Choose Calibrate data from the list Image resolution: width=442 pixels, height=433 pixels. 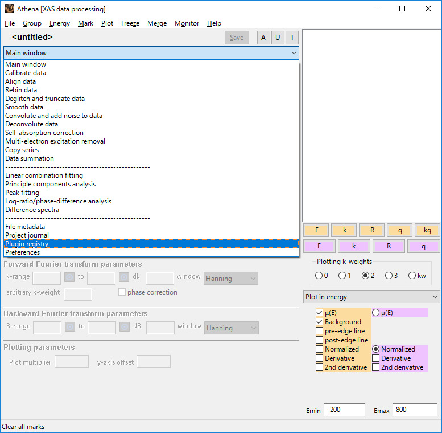pyautogui.click(x=151, y=73)
